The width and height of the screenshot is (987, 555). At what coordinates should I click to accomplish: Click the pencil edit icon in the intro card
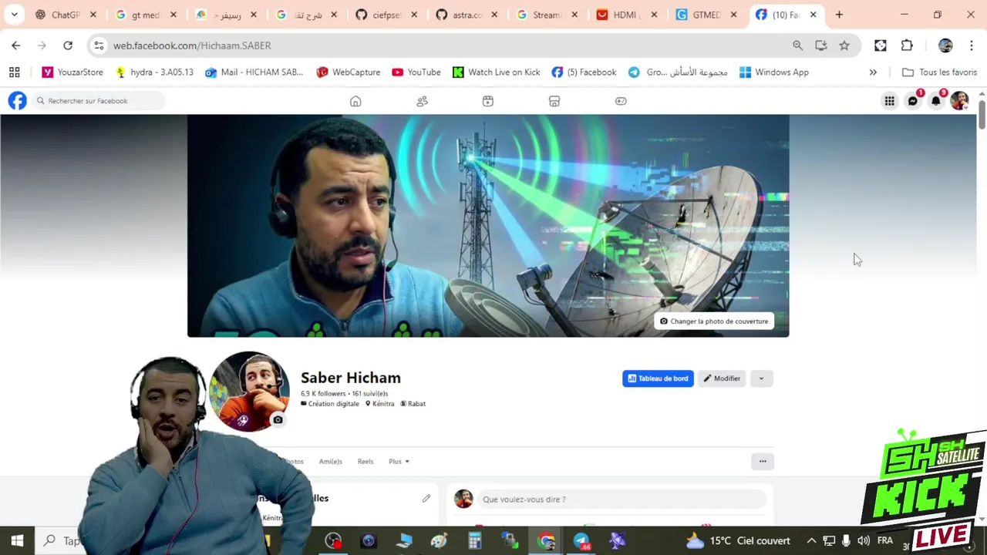(426, 499)
